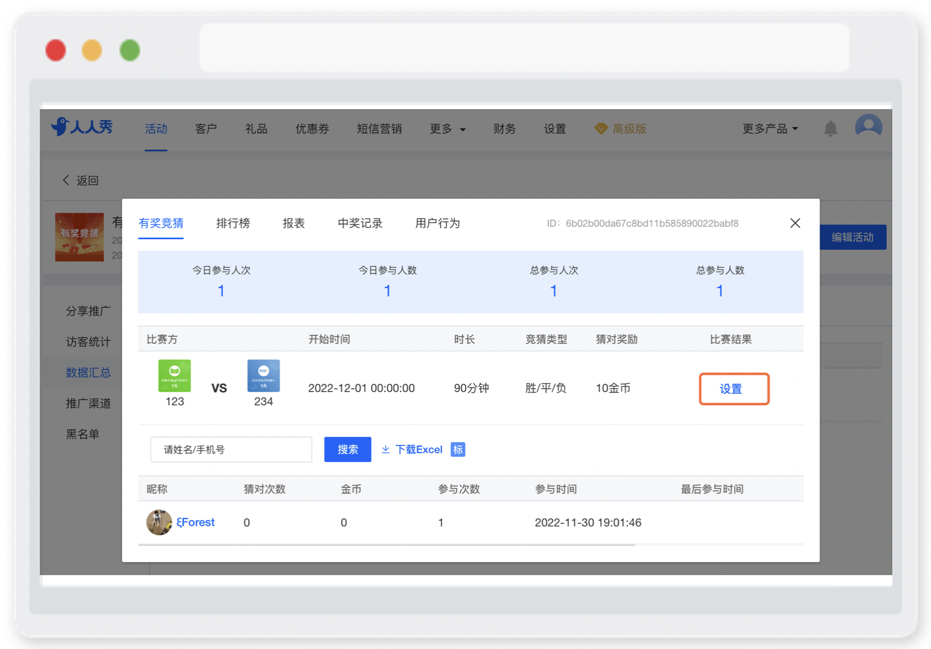The height and width of the screenshot is (649, 931).
Task: Open the user avatar menu
Action: point(868,127)
